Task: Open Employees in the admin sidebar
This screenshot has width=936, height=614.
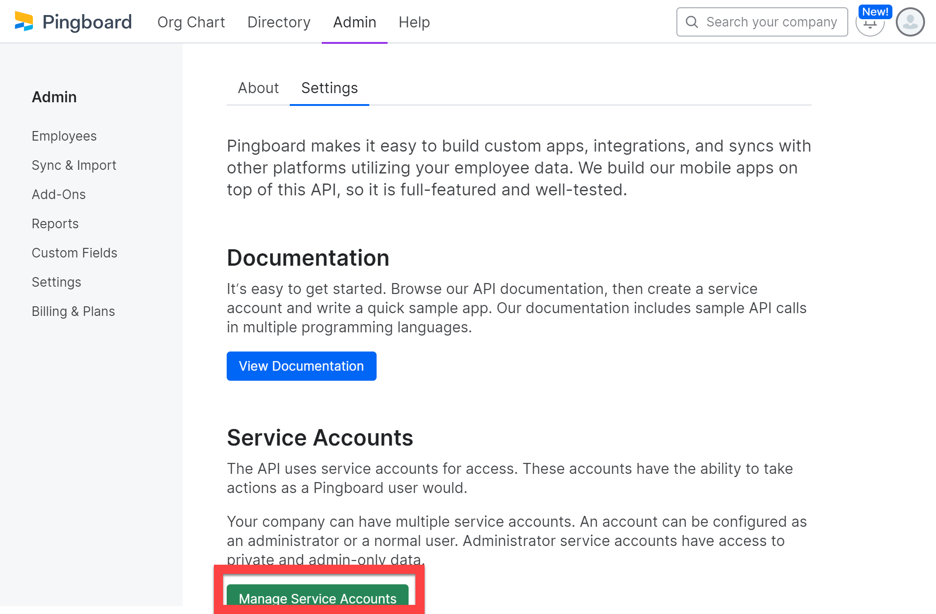Action: [64, 136]
